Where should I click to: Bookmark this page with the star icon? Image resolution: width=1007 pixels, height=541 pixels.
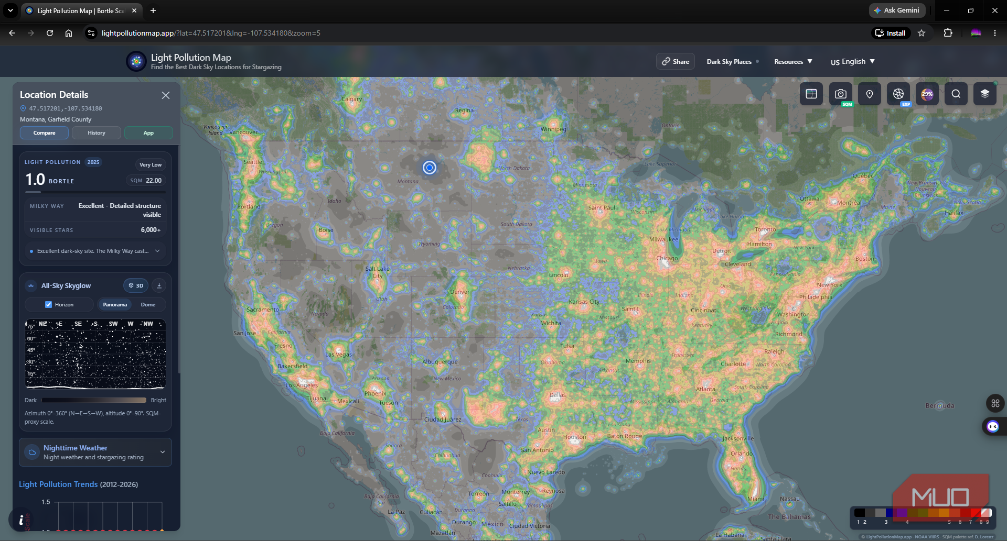click(x=922, y=33)
